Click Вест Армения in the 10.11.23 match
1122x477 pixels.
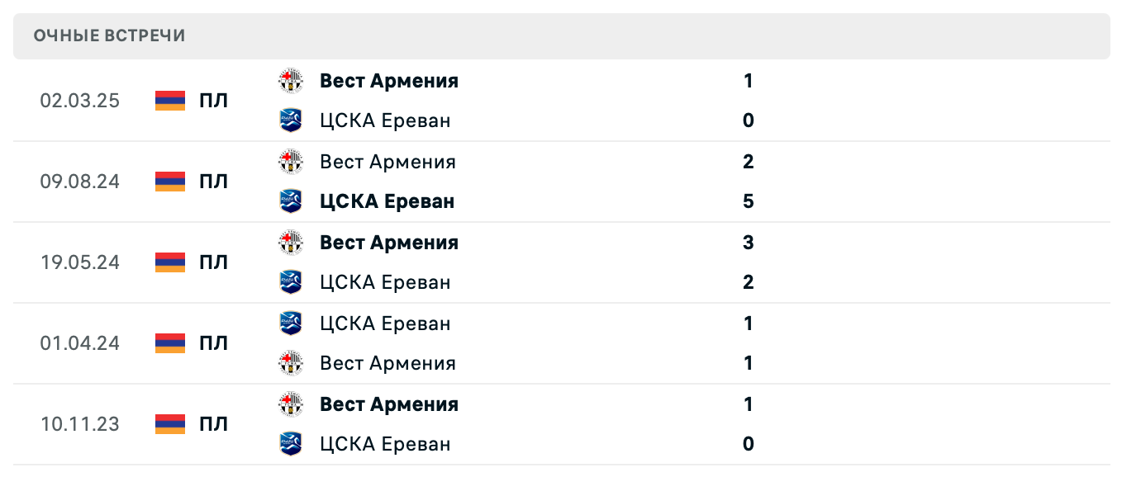[388, 403]
